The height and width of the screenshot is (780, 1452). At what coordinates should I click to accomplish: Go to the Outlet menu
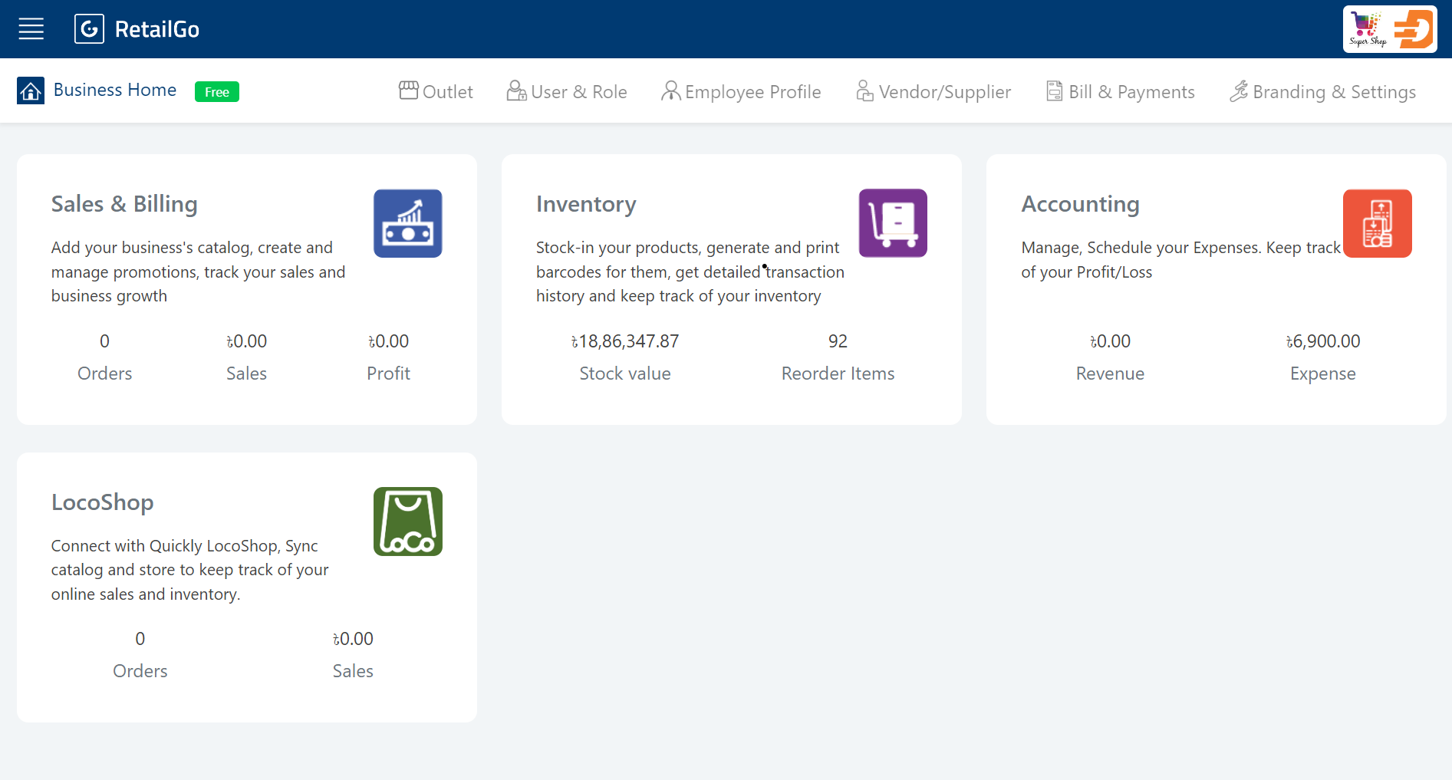(436, 92)
